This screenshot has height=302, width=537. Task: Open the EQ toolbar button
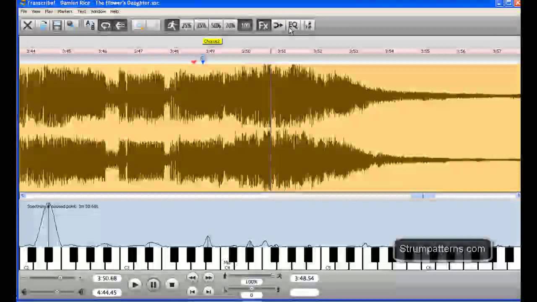(x=293, y=26)
